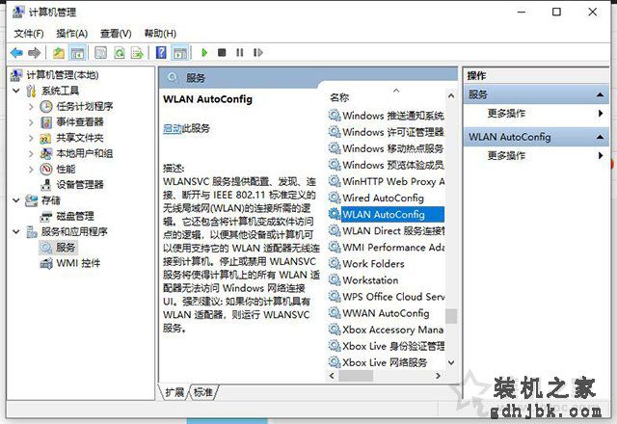Select Xbox Accessory Management service
Image resolution: width=617 pixels, height=424 pixels.
click(x=386, y=330)
